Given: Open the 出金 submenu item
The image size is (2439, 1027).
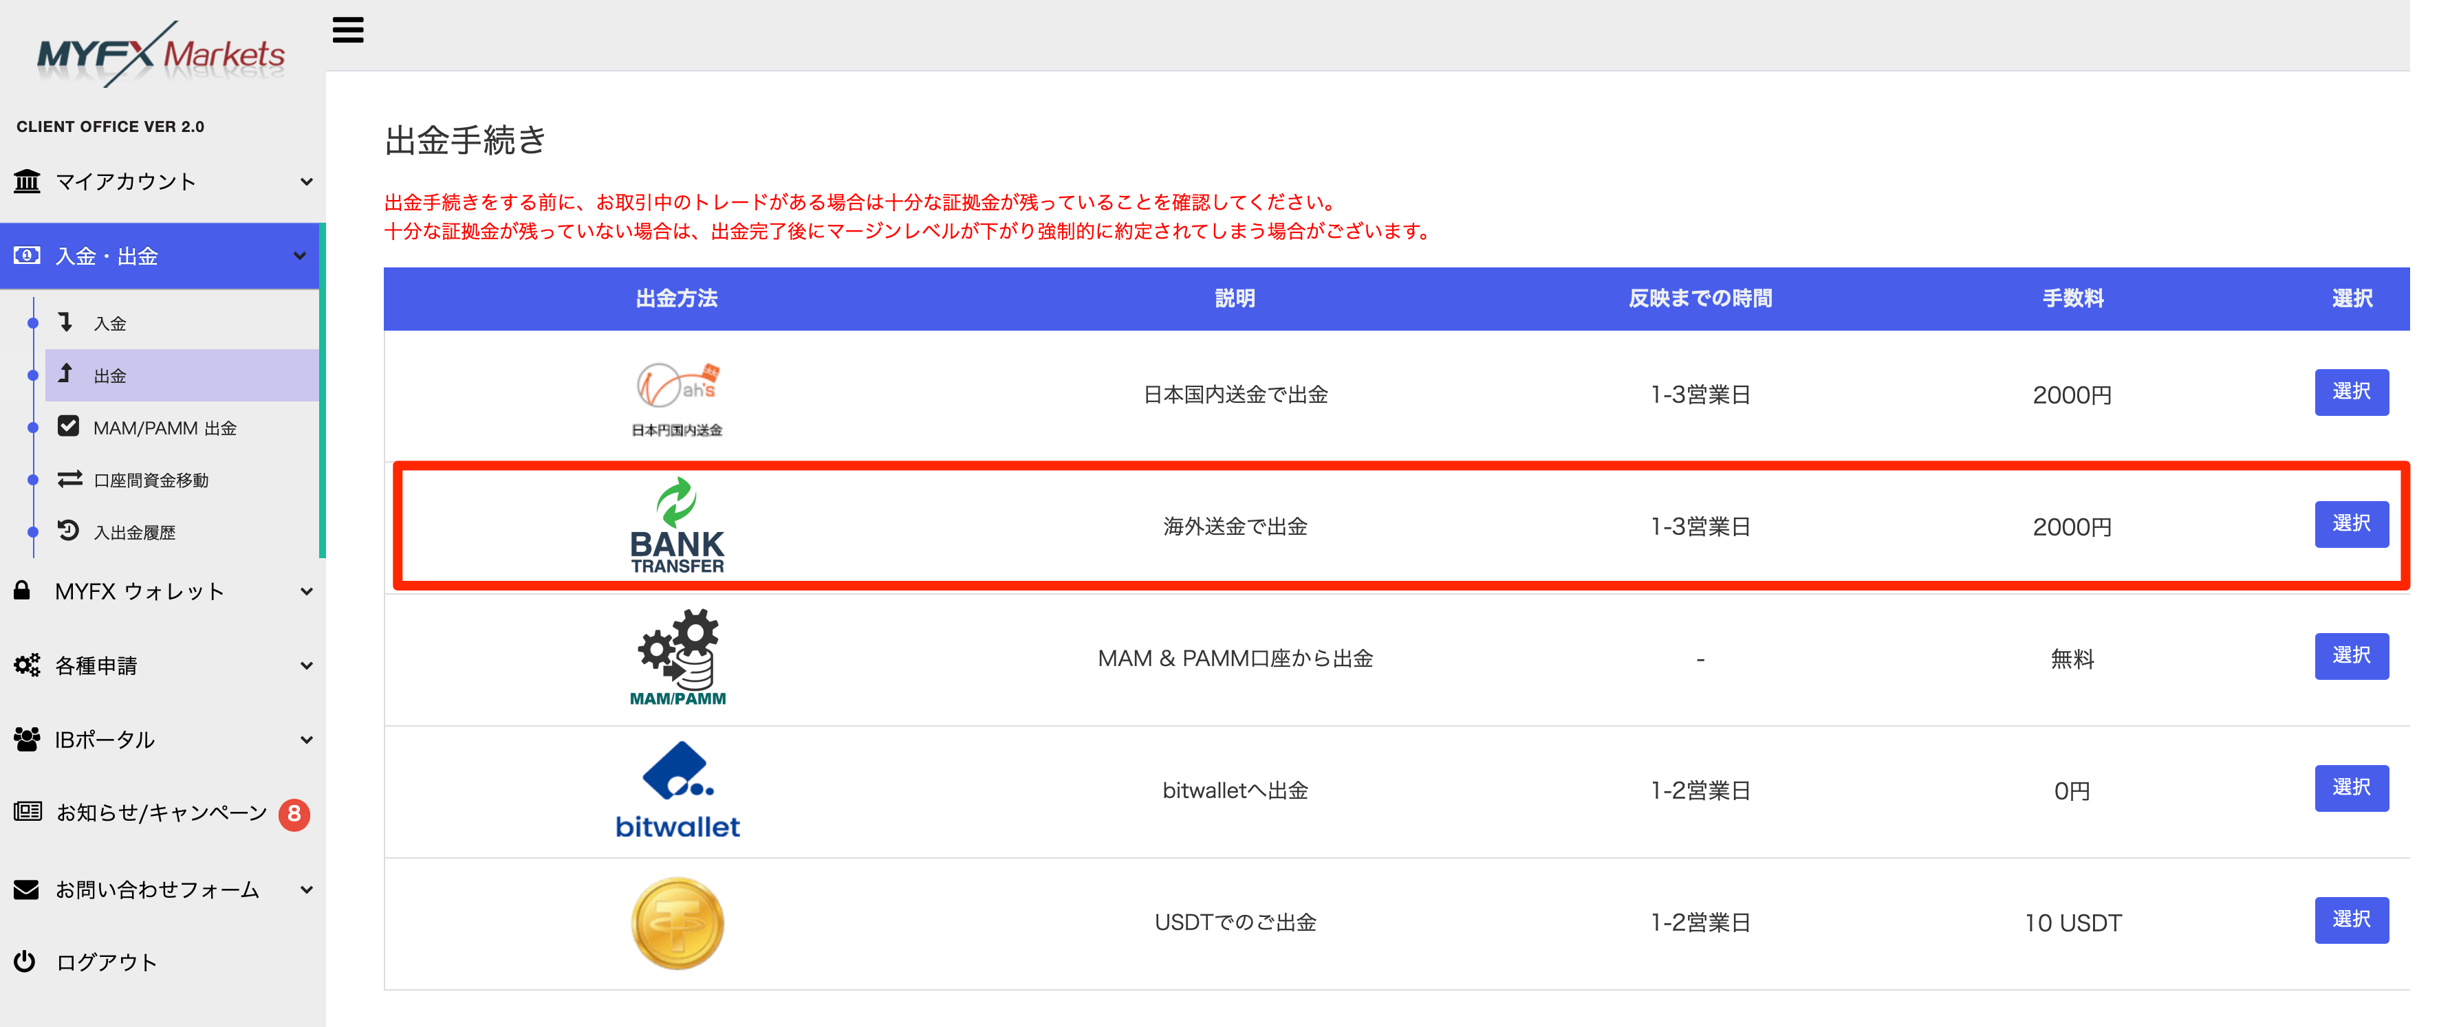Looking at the screenshot, I should [182, 376].
